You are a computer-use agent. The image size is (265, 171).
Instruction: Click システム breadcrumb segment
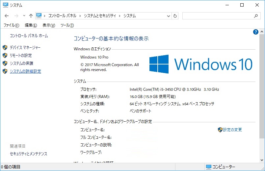coord(129,16)
